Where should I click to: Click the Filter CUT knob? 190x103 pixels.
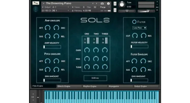point(135,36)
